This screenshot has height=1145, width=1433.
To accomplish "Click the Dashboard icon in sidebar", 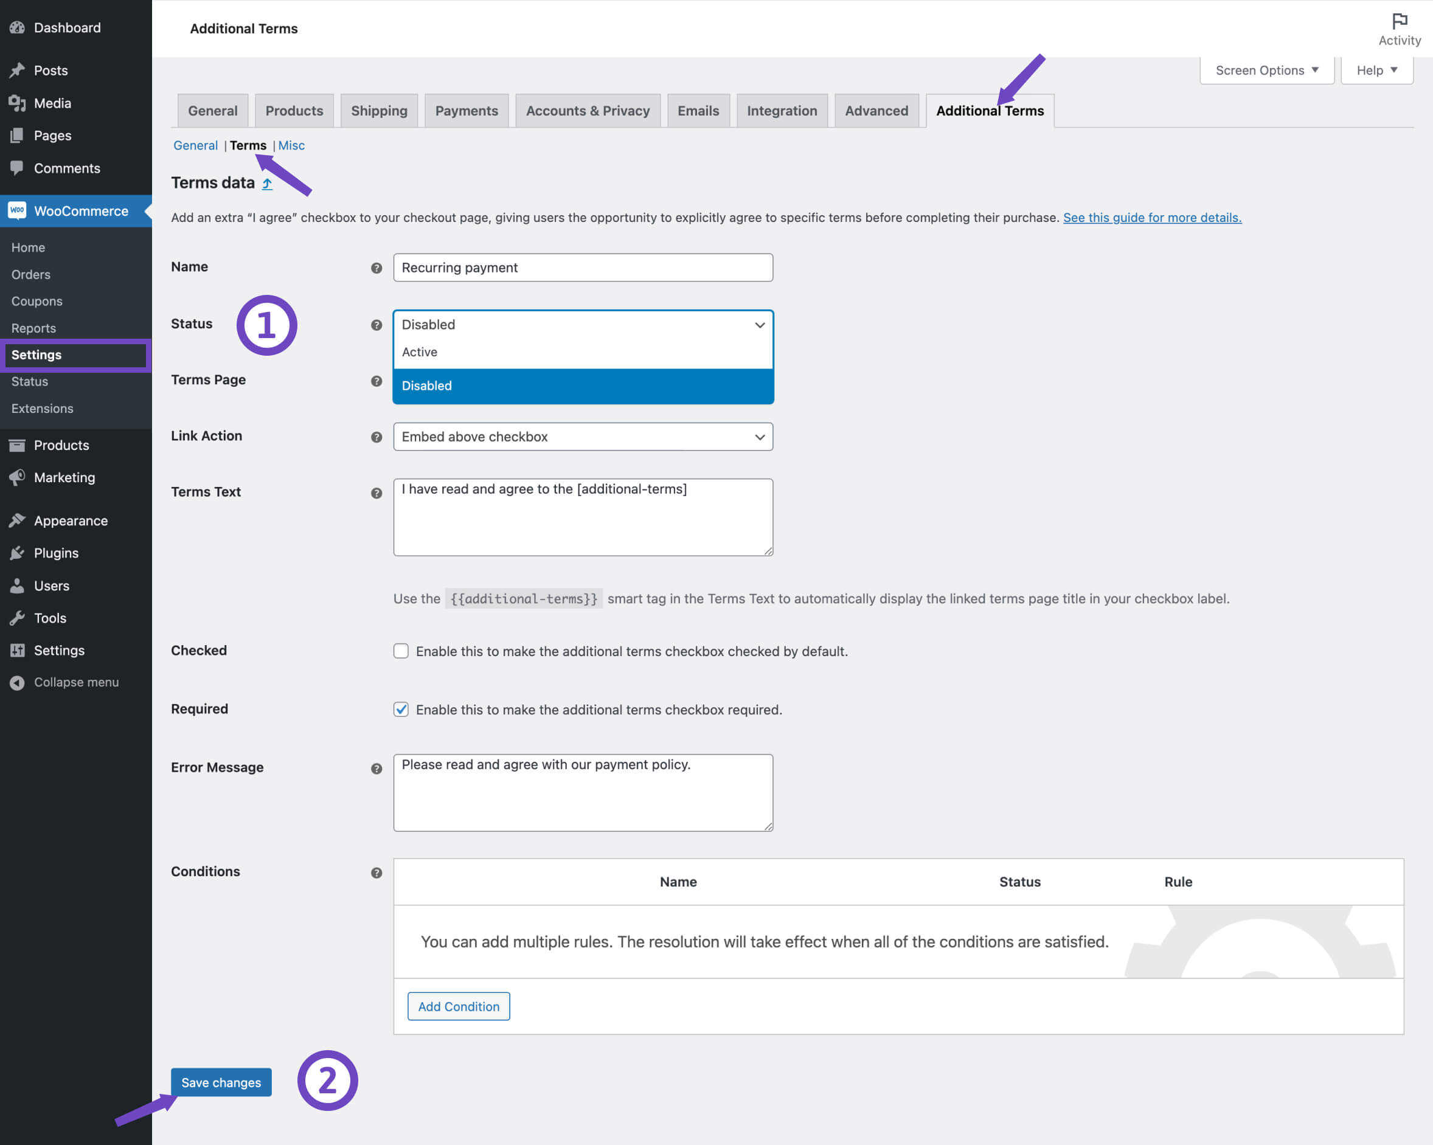I will click(x=17, y=27).
